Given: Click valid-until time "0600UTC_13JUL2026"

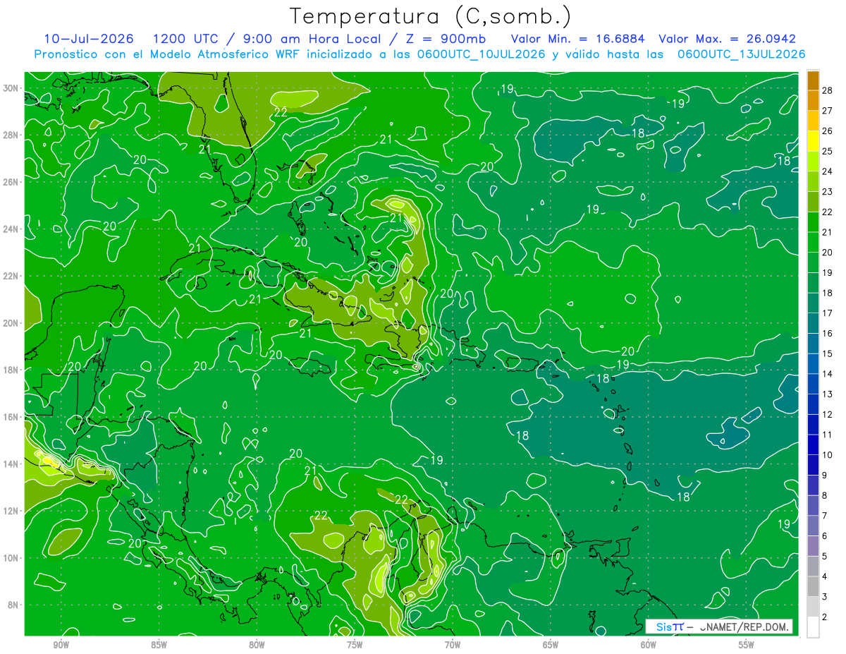Looking at the screenshot, I should pyautogui.click(x=742, y=54).
